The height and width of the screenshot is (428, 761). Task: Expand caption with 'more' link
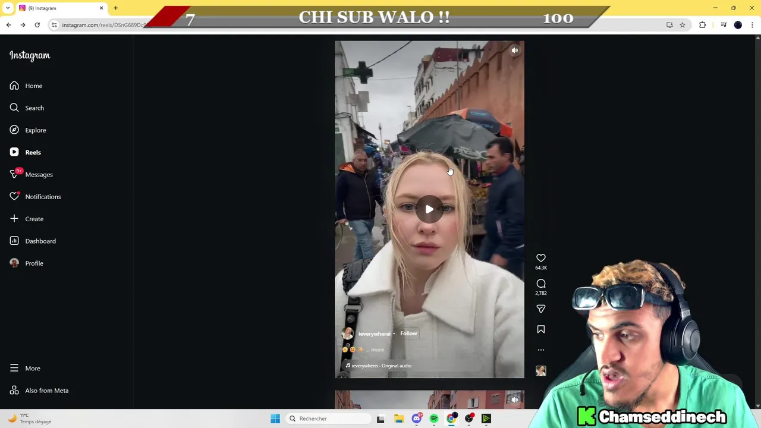coord(378,350)
